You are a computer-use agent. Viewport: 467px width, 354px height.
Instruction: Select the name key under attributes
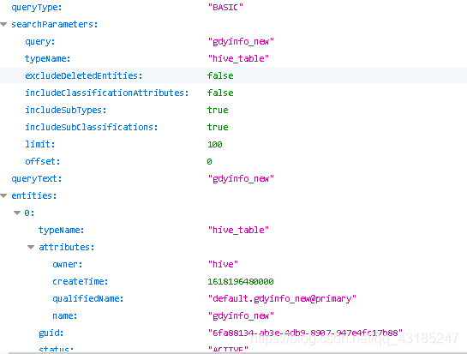tap(64, 316)
